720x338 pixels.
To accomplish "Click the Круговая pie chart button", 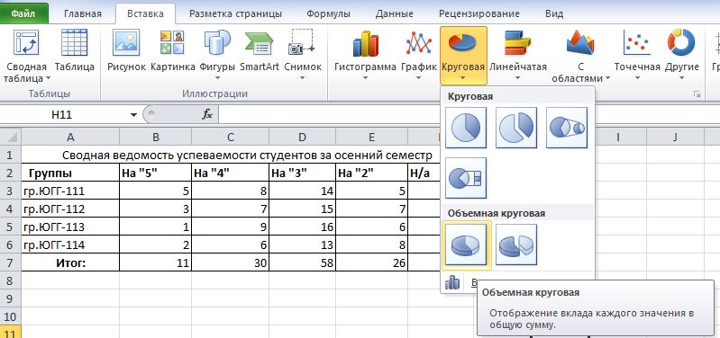I will [x=463, y=55].
